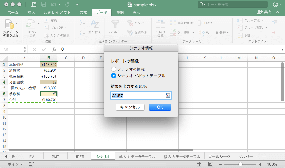This screenshot has height=168, width=285.
Task: Open the quick access toolbar customize dropdown
Action: (x=77, y=4)
